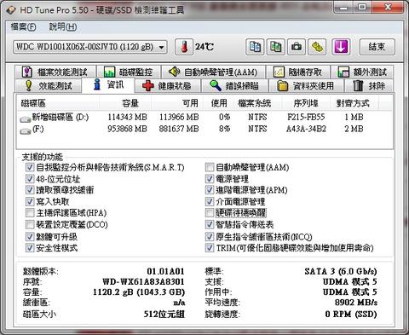Image resolution: width=409 pixels, height=335 pixels.
Task: Click the thermometer temperature icon
Action: (184, 47)
